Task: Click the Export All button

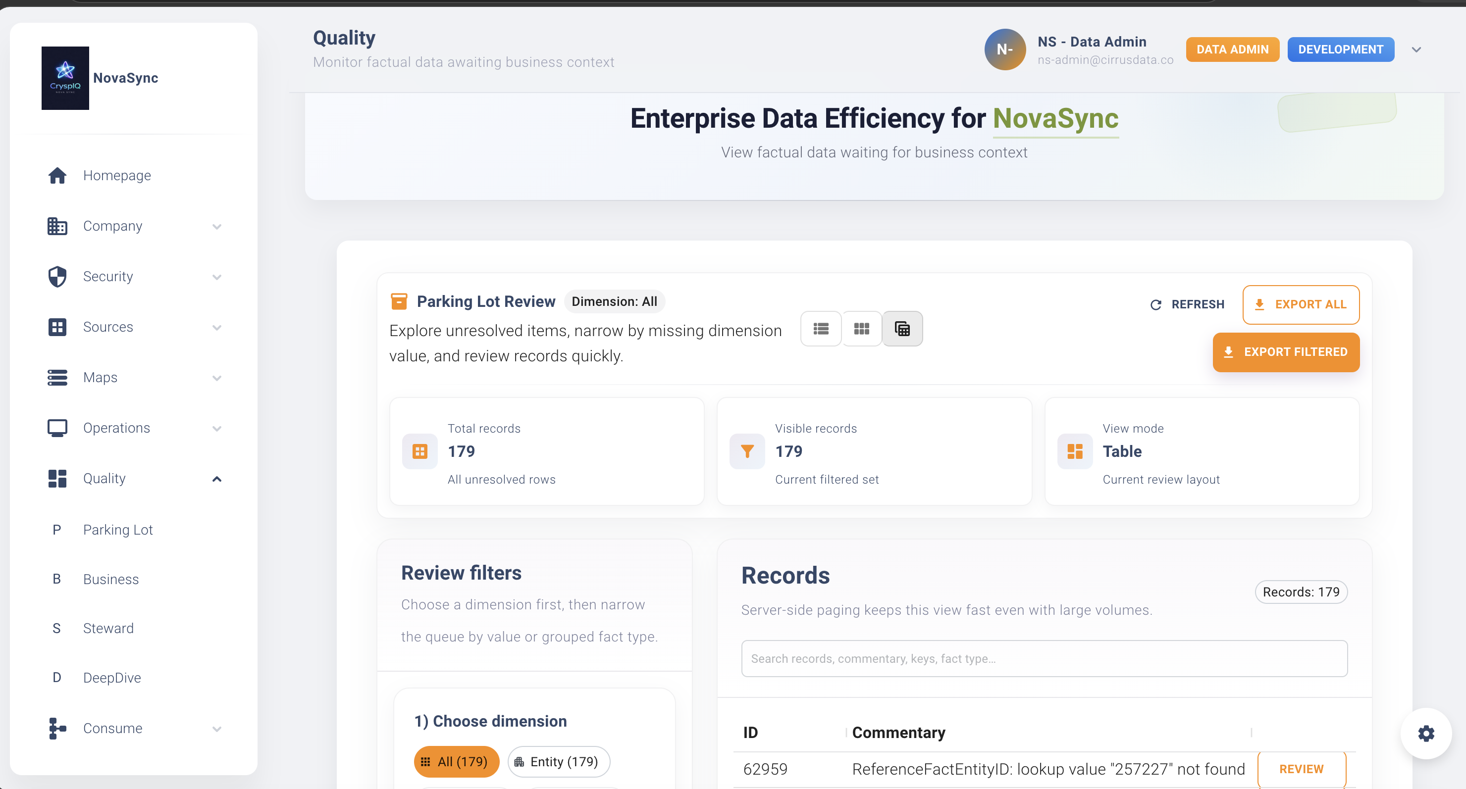Action: pos(1301,305)
